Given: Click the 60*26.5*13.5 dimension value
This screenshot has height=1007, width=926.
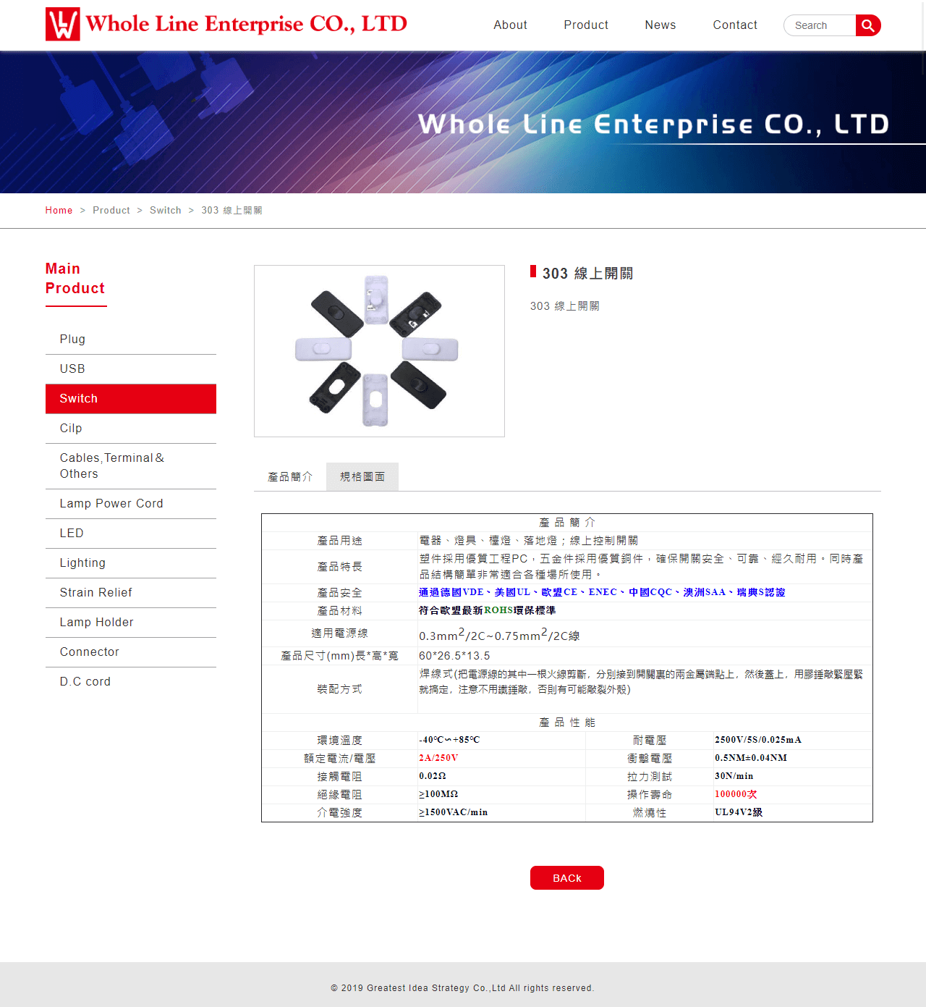Looking at the screenshot, I should (454, 656).
